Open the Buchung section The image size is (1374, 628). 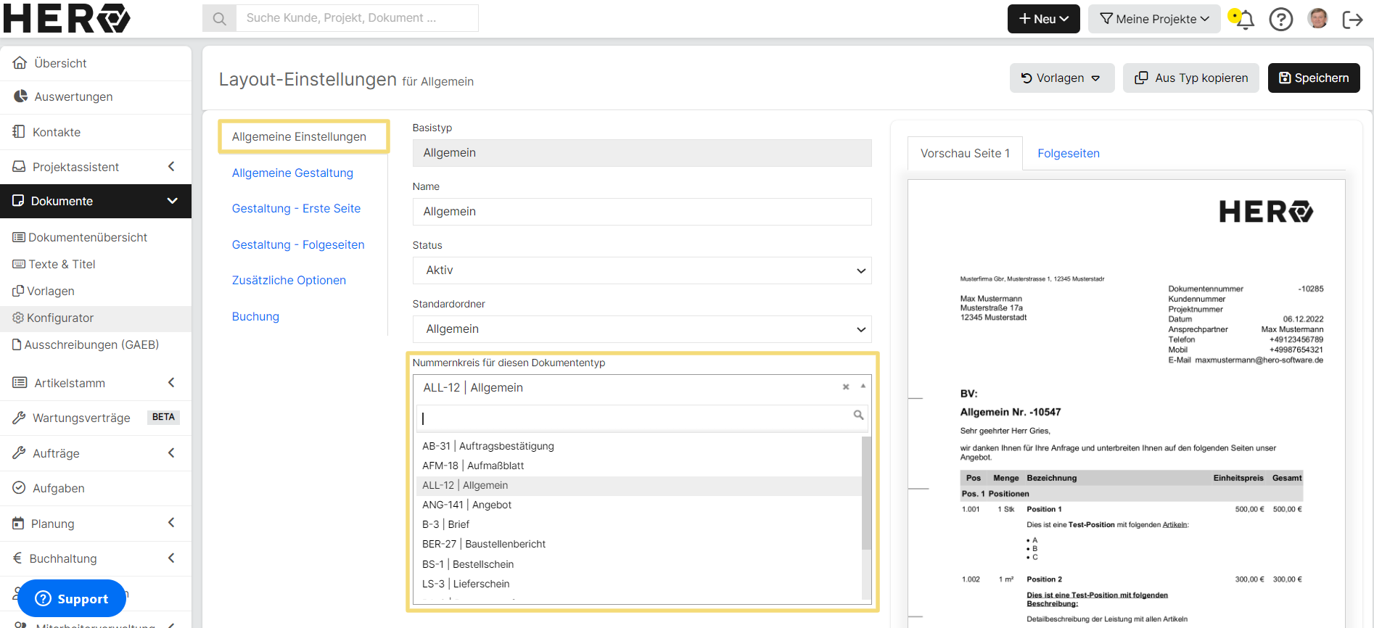click(x=255, y=316)
